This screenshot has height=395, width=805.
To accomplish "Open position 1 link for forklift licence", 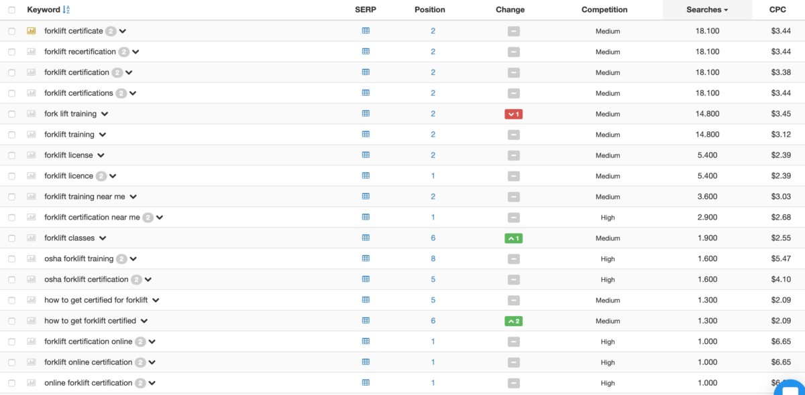I will [x=433, y=176].
